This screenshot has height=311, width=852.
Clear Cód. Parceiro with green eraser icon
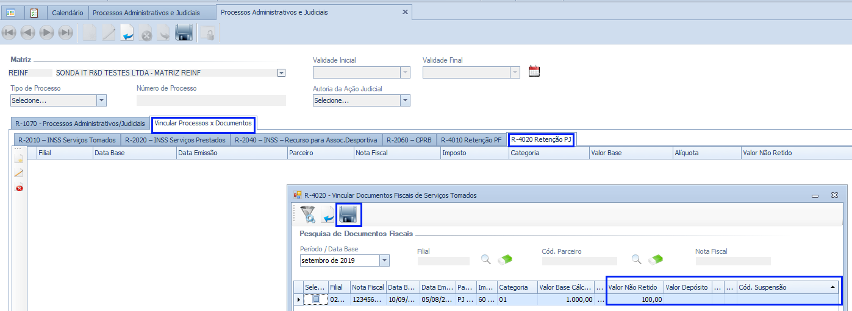pos(656,259)
